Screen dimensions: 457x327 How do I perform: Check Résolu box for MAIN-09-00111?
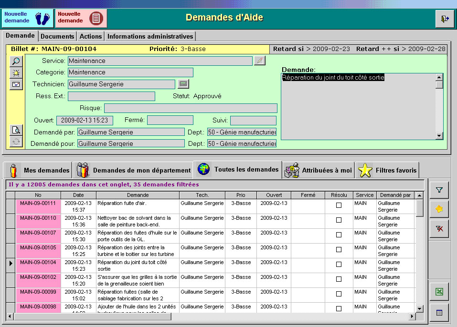pyautogui.click(x=339, y=205)
